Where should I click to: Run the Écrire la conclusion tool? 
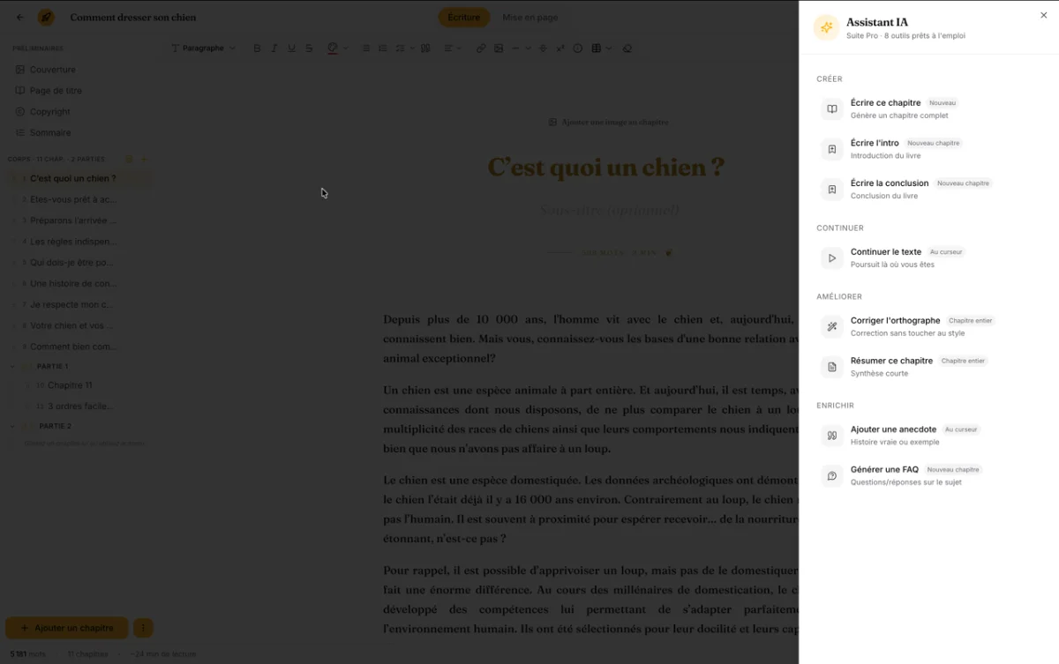(928, 190)
